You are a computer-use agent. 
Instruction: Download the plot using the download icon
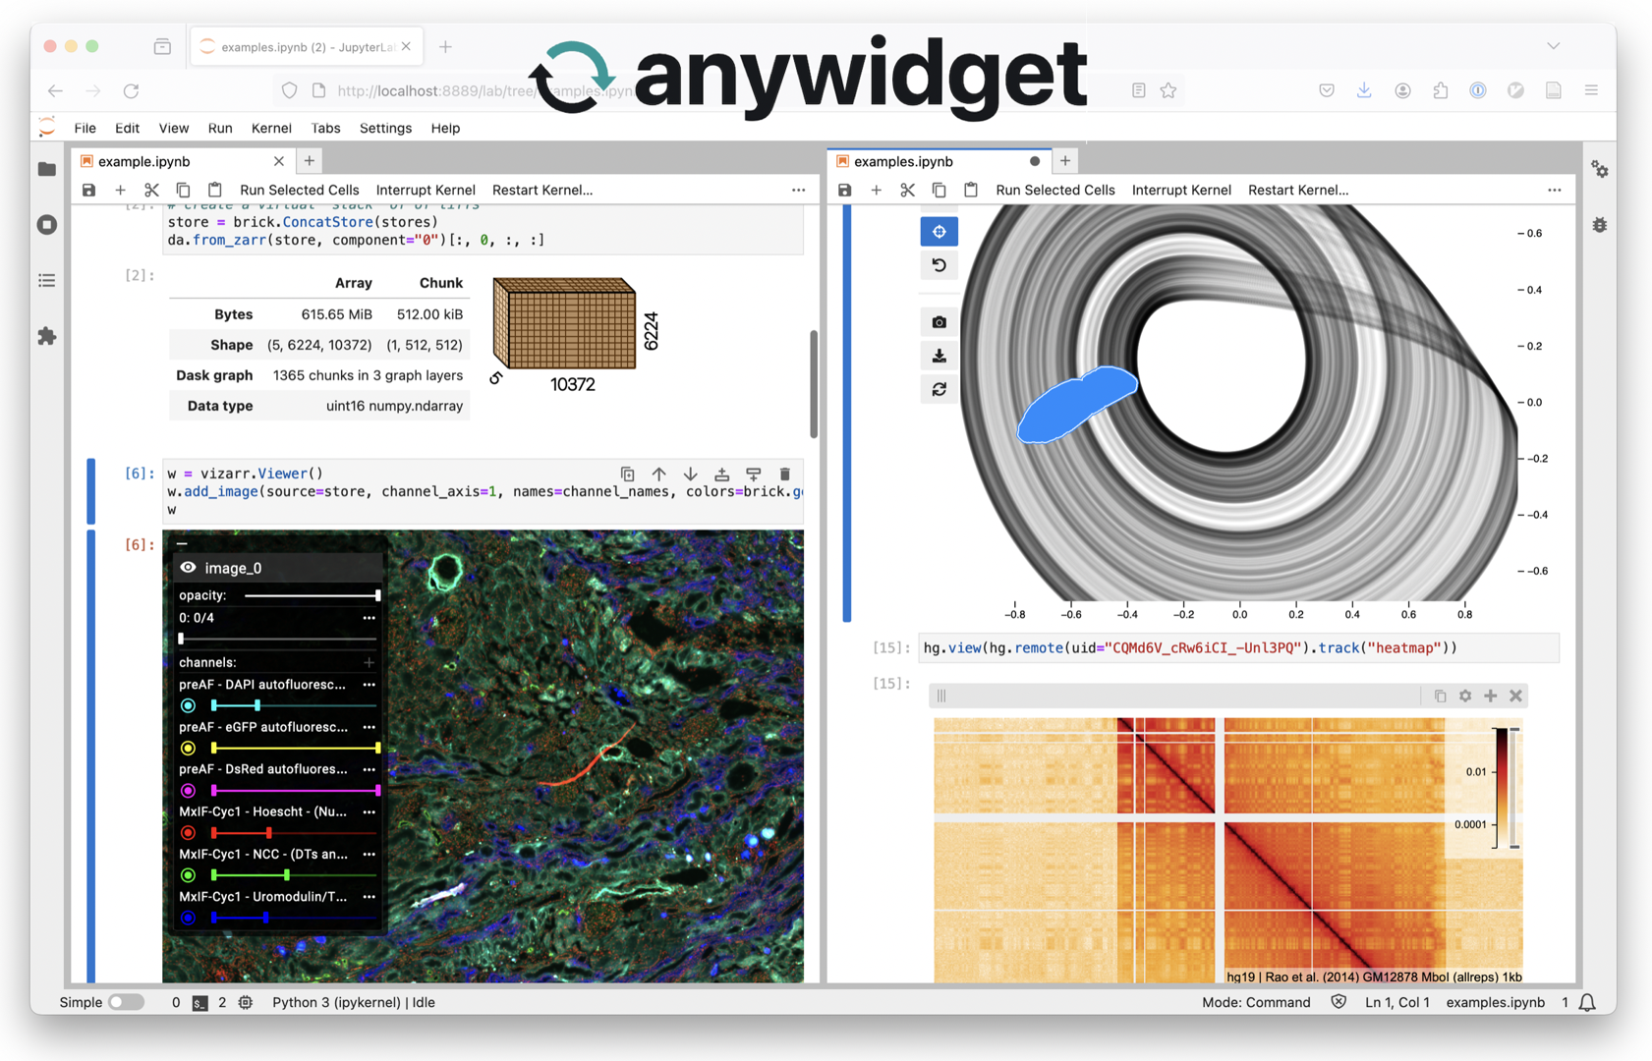tap(939, 355)
